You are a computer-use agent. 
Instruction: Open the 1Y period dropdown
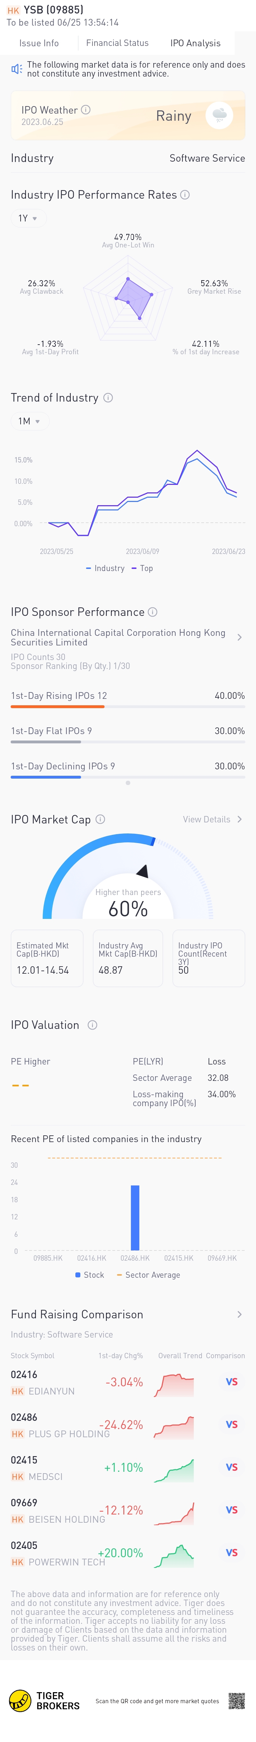tap(28, 219)
